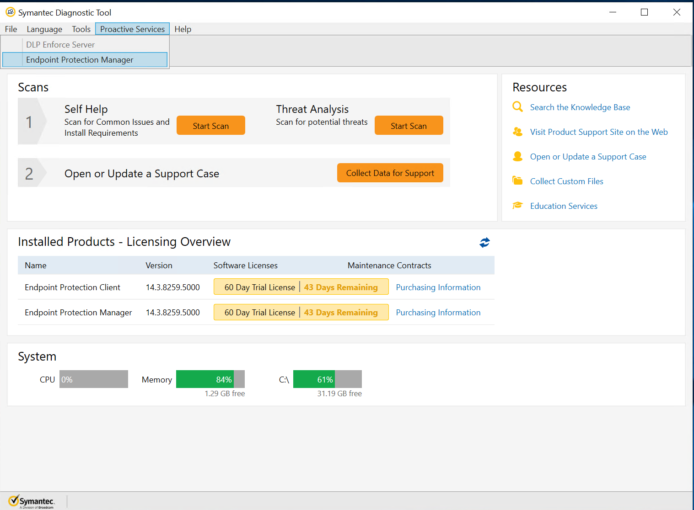Open Purchasing Information for Endpoint Protection Client
This screenshot has height=510, width=694.
click(x=438, y=287)
